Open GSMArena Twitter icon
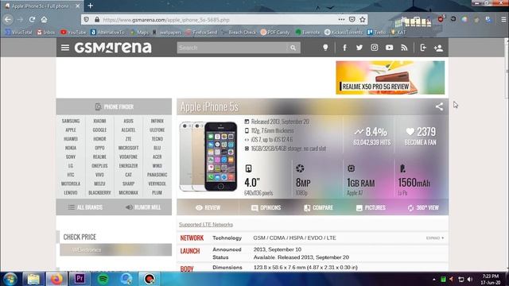Image resolution: width=509 pixels, height=286 pixels. (359, 48)
